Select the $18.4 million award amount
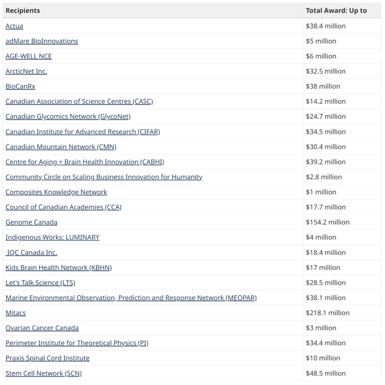385x385 pixels. pyautogui.click(x=326, y=253)
